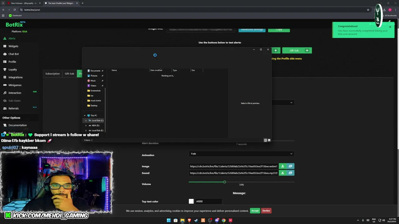Switch to the Subscription alert tab

52,74
